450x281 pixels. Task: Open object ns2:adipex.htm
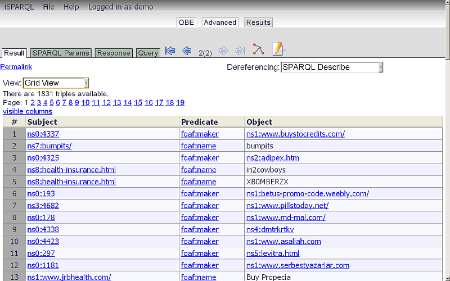click(273, 158)
